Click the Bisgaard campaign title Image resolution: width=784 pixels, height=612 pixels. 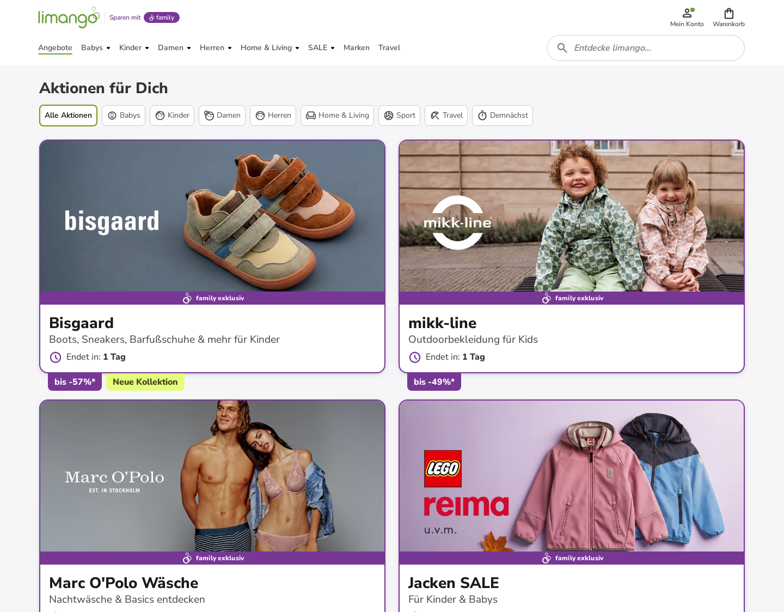[x=81, y=323]
